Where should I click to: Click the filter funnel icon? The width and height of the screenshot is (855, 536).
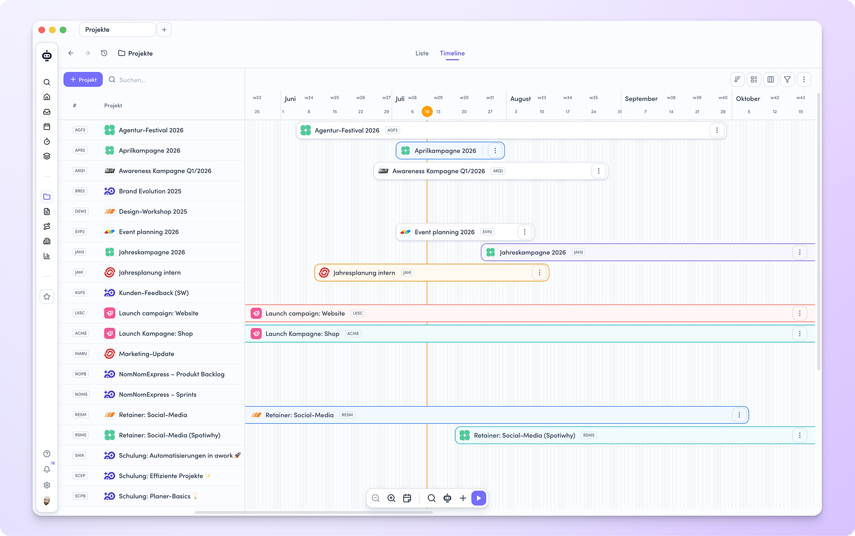pyautogui.click(x=787, y=80)
